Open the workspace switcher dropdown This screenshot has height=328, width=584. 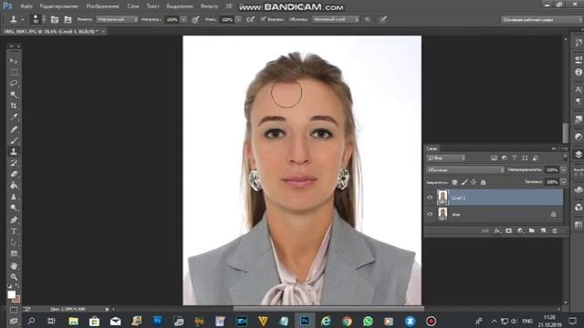click(x=542, y=19)
